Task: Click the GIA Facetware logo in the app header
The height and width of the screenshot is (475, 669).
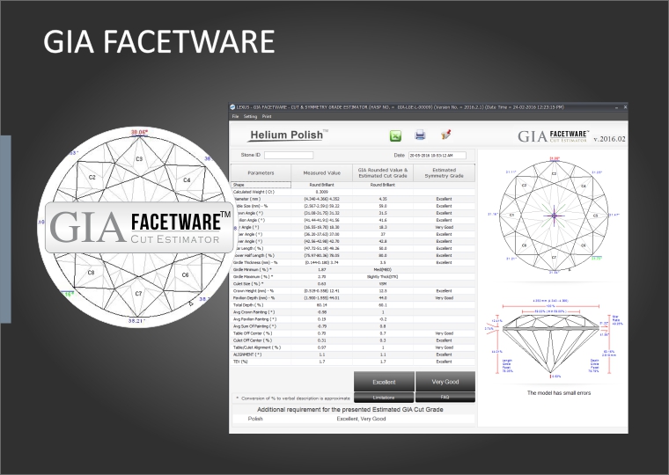Action: (554, 136)
